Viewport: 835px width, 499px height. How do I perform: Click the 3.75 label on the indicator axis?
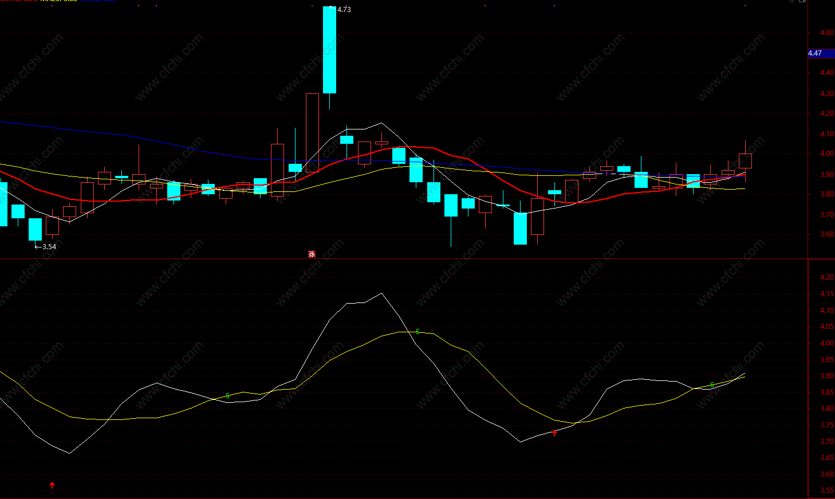827,425
